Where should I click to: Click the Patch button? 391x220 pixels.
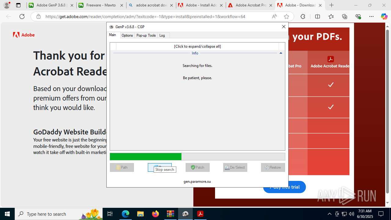(198, 167)
